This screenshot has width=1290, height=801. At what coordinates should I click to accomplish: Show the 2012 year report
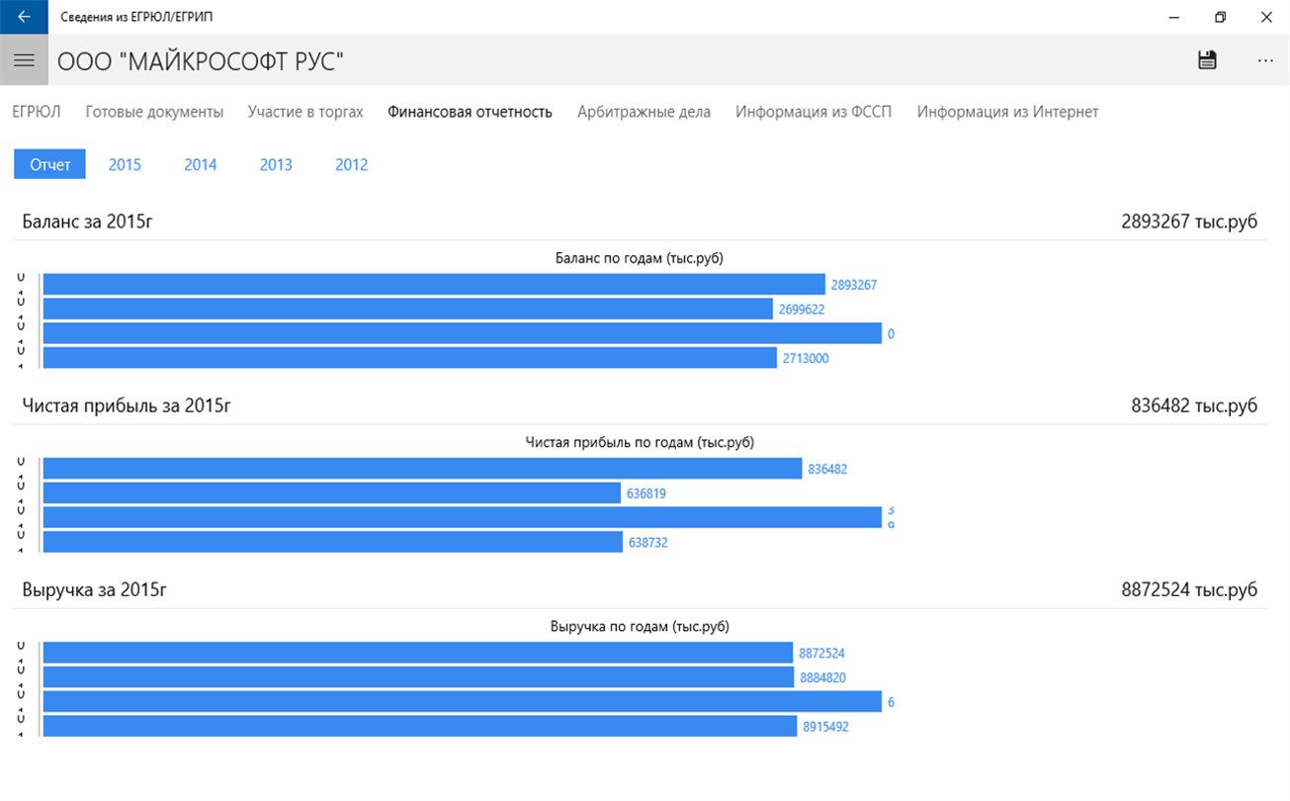351,164
